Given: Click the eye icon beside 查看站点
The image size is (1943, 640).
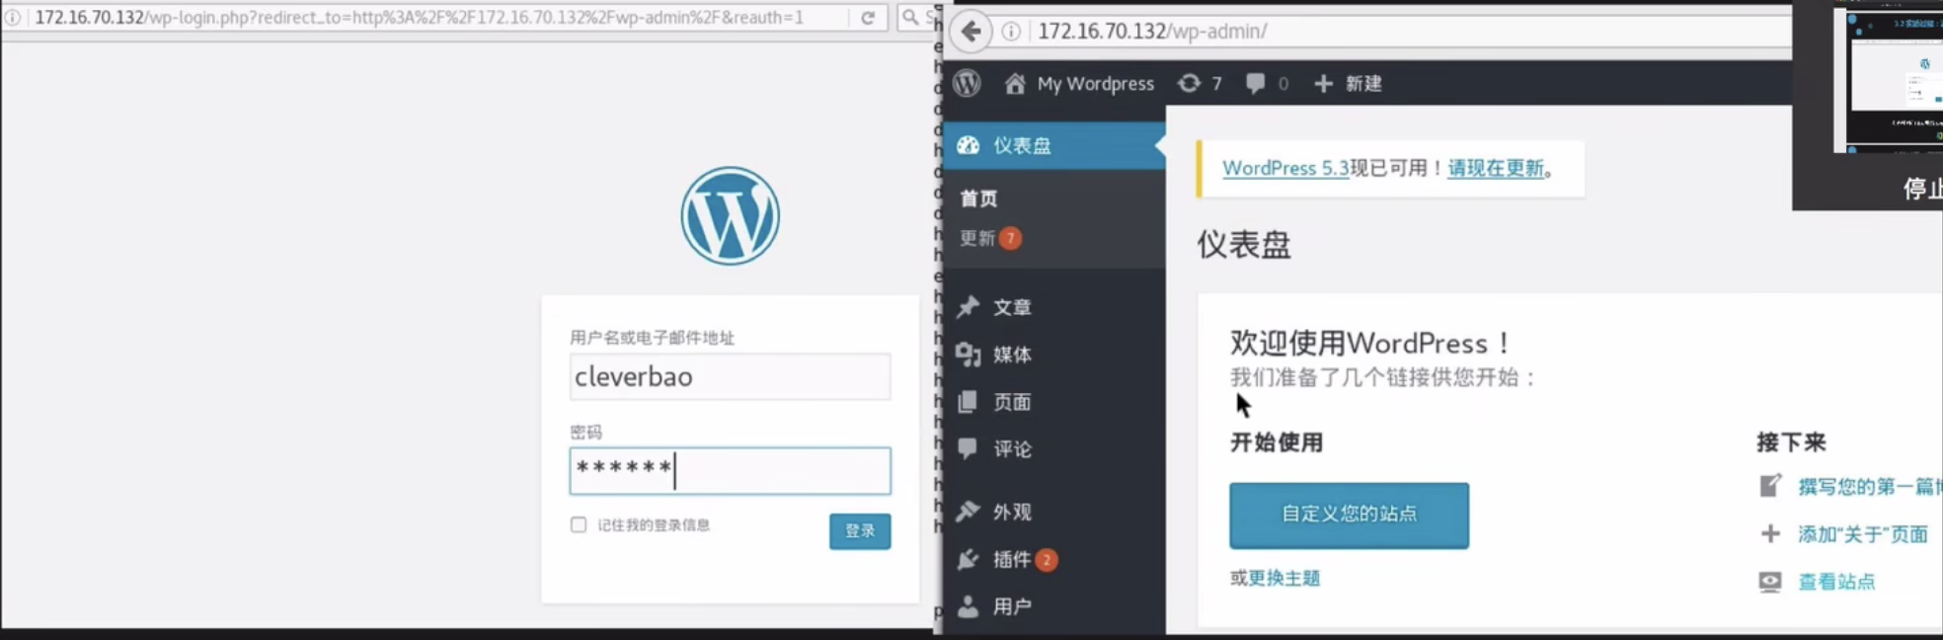Looking at the screenshot, I should (x=1770, y=582).
